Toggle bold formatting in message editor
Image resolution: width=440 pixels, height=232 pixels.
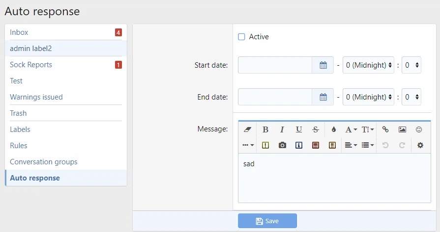265,129
